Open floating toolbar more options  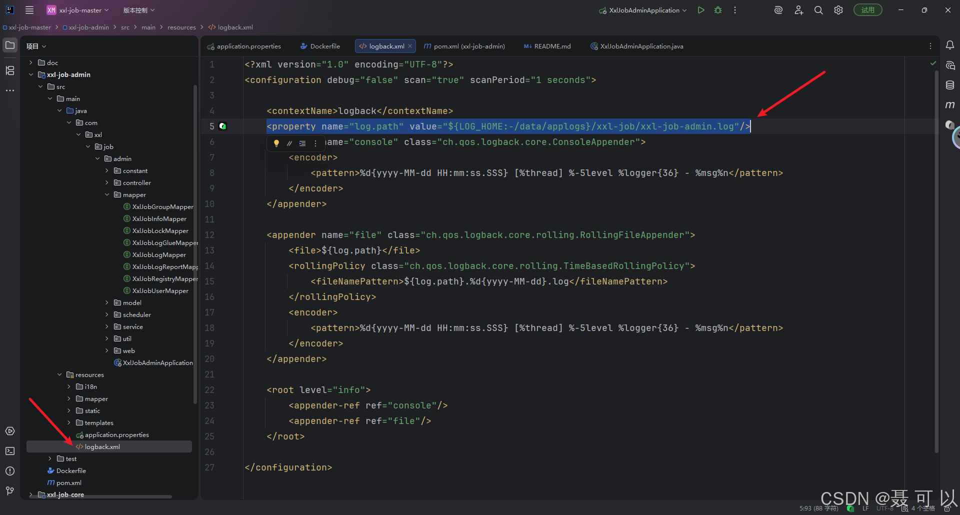coord(315,143)
